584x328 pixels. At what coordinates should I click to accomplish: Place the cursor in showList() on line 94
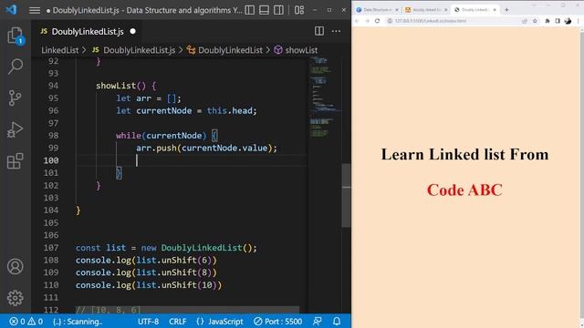[126, 86]
